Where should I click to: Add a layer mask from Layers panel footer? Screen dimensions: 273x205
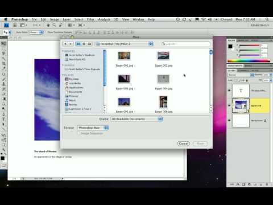click(x=243, y=184)
